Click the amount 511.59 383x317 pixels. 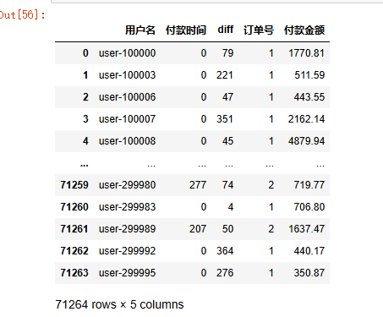(x=309, y=75)
